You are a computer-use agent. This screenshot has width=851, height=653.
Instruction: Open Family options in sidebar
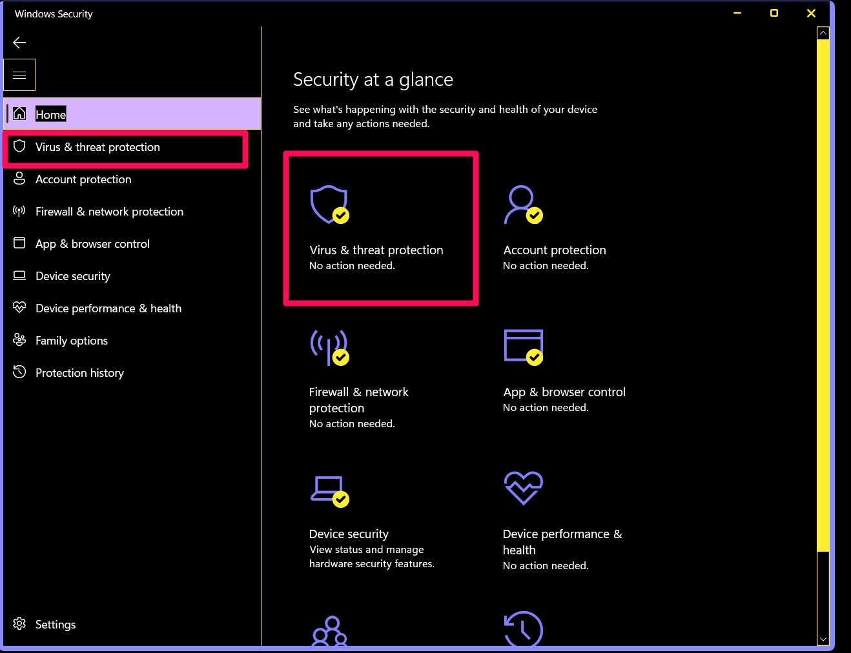point(132,341)
